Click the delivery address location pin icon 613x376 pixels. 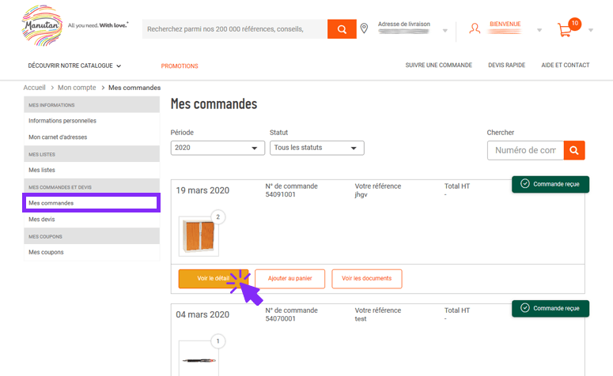coord(364,29)
